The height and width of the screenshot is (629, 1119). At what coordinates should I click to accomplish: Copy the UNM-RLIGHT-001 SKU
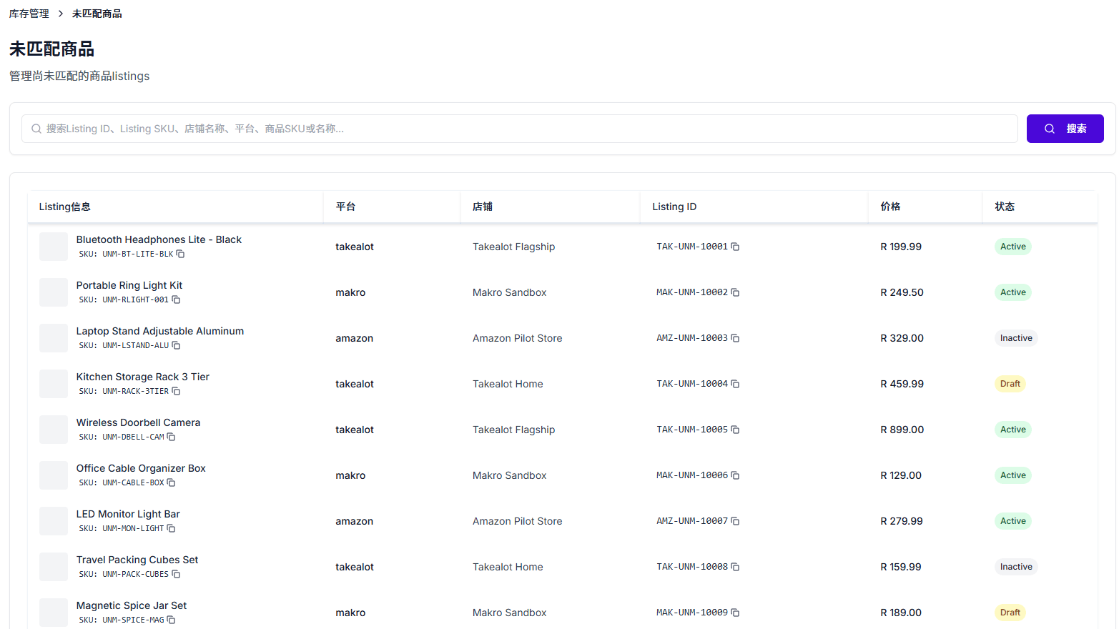(176, 300)
